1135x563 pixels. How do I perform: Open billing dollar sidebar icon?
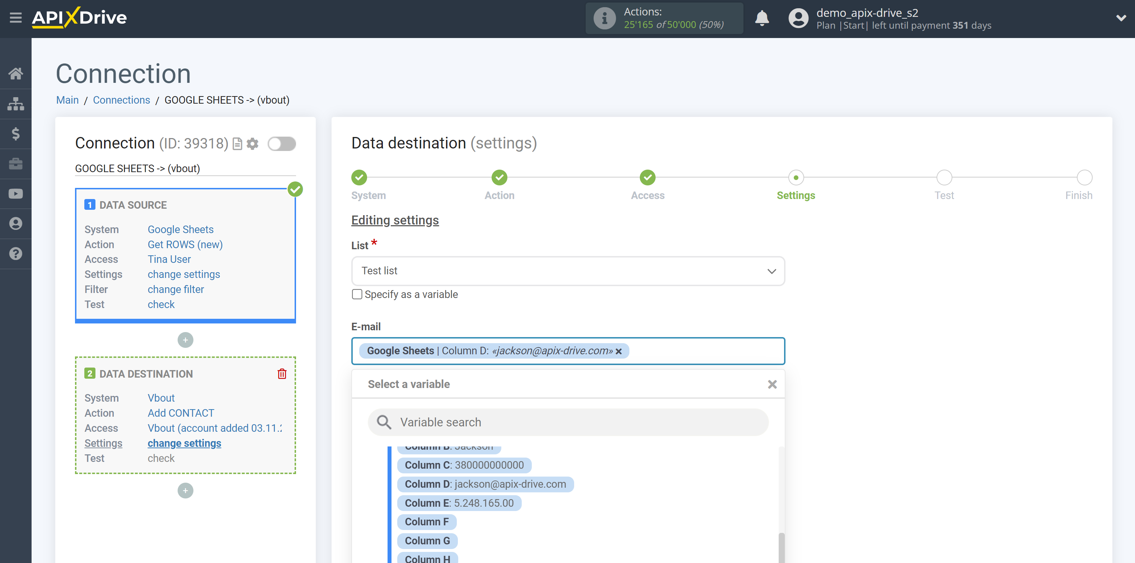[15, 134]
